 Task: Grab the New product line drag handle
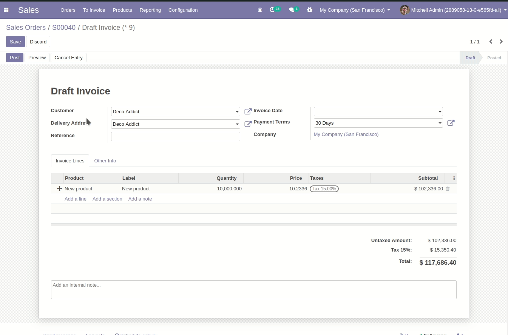59,188
